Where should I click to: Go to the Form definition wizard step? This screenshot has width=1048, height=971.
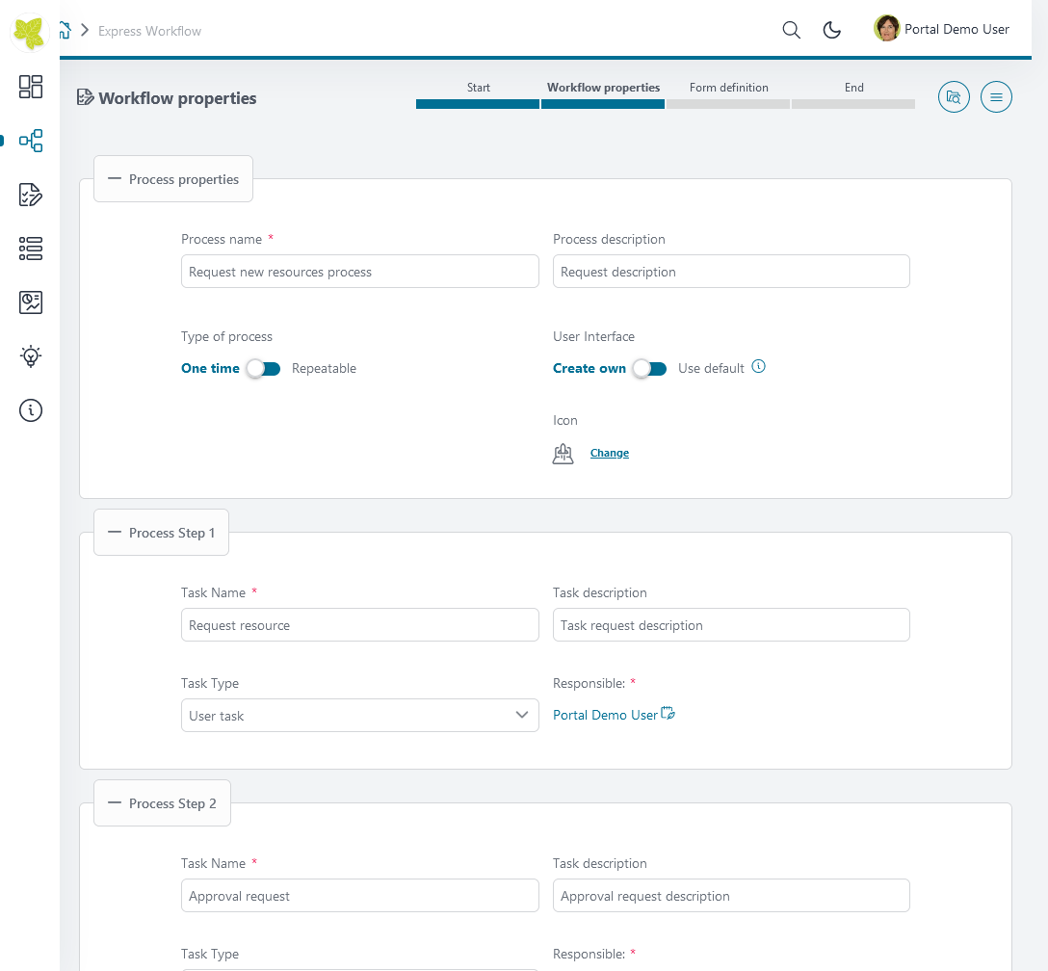[x=728, y=96]
